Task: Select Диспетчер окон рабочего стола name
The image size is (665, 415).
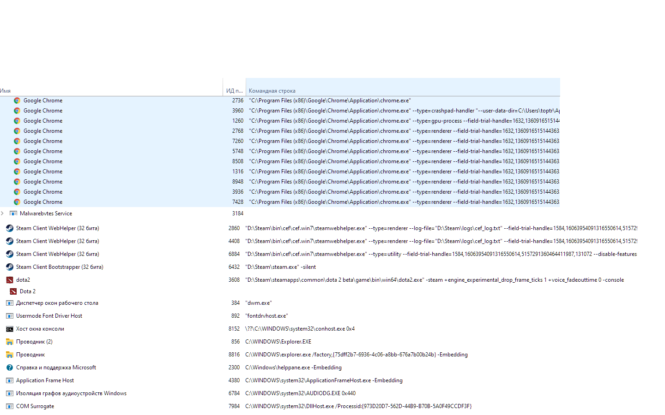Action: pyautogui.click(x=57, y=303)
